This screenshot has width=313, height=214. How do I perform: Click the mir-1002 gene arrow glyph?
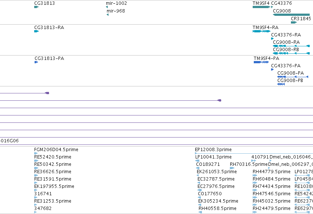(x=107, y=7)
